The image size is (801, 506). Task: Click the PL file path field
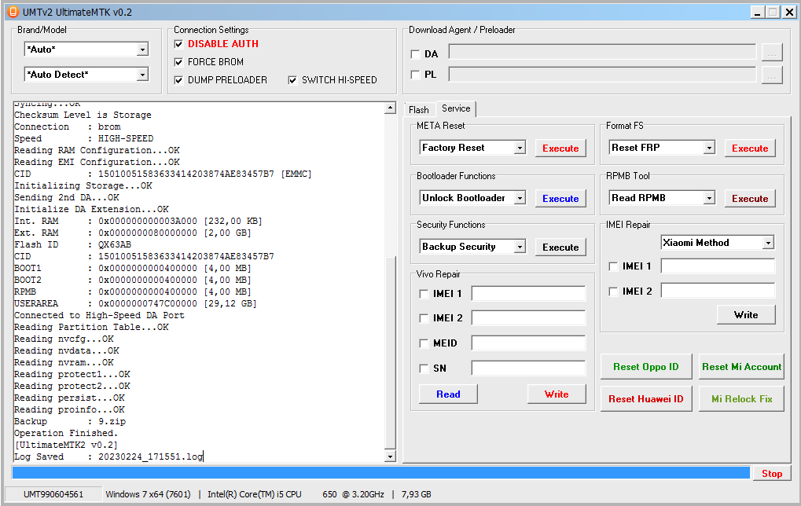tap(602, 75)
